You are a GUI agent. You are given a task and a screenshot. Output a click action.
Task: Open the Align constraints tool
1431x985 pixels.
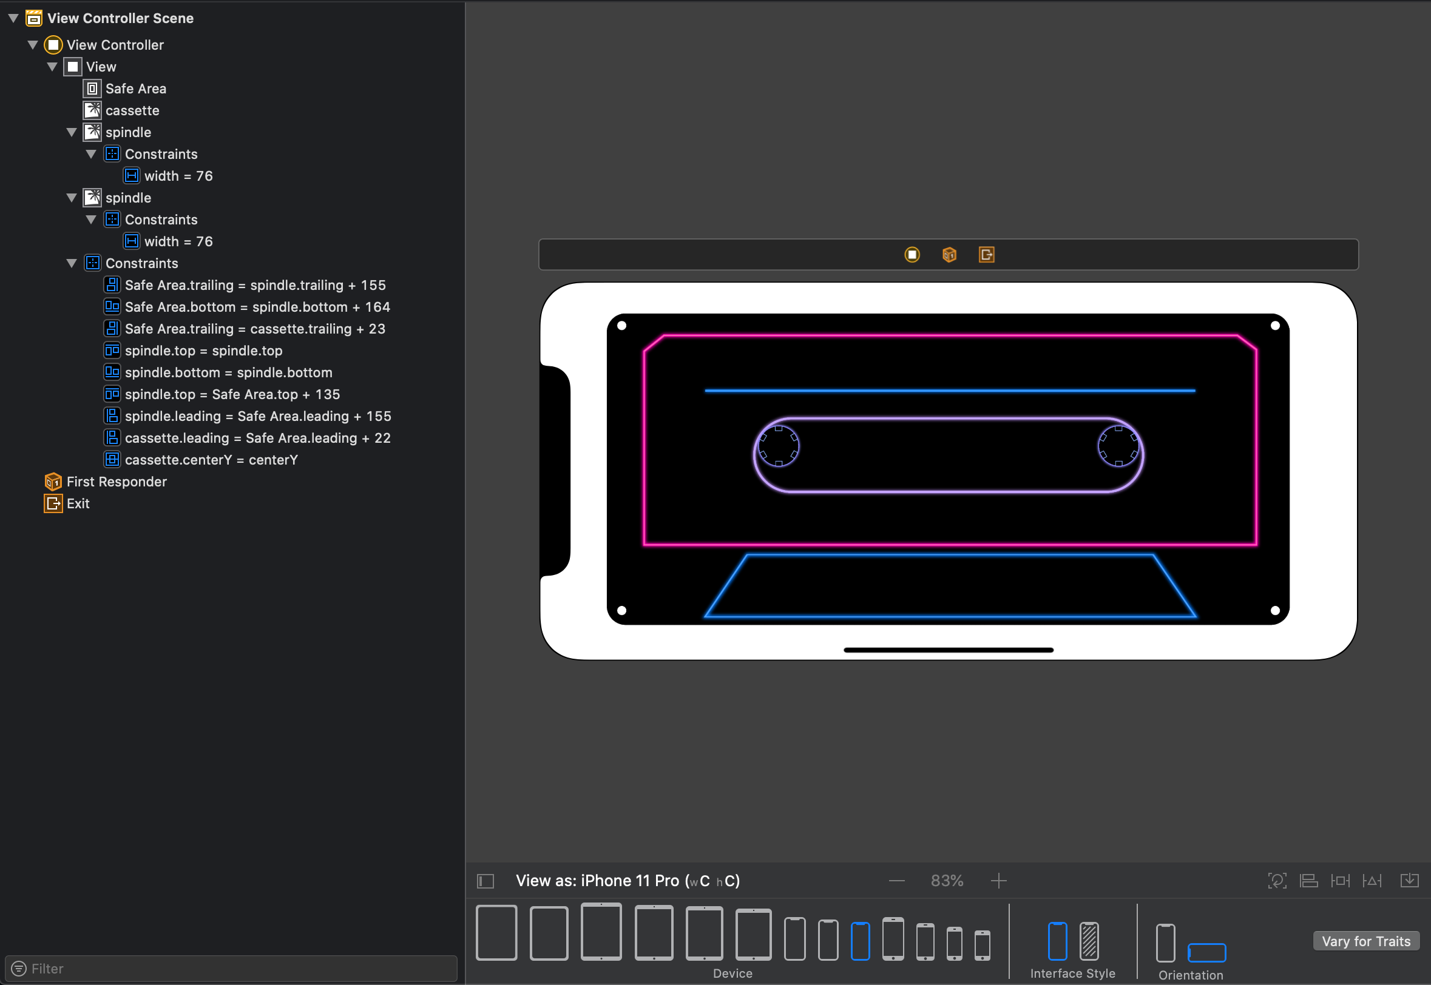click(x=1308, y=881)
